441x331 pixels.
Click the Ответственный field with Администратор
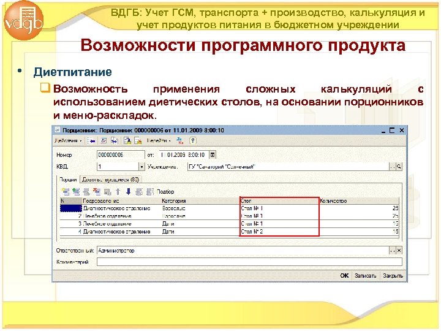point(243,250)
